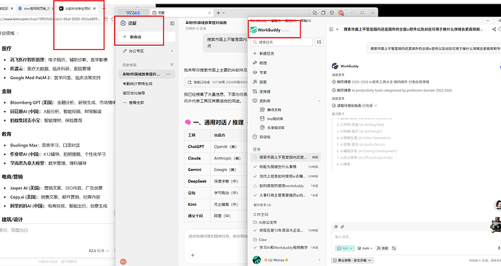
Task: Click the DeepSeek cell in 灵犀 table
Action: point(197,181)
